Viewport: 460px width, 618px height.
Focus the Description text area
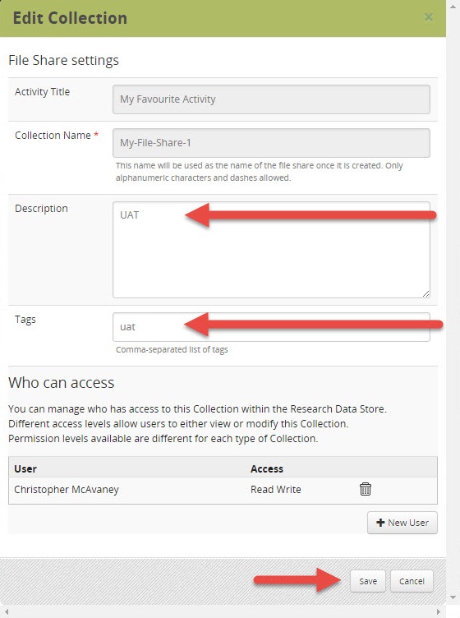click(x=271, y=250)
